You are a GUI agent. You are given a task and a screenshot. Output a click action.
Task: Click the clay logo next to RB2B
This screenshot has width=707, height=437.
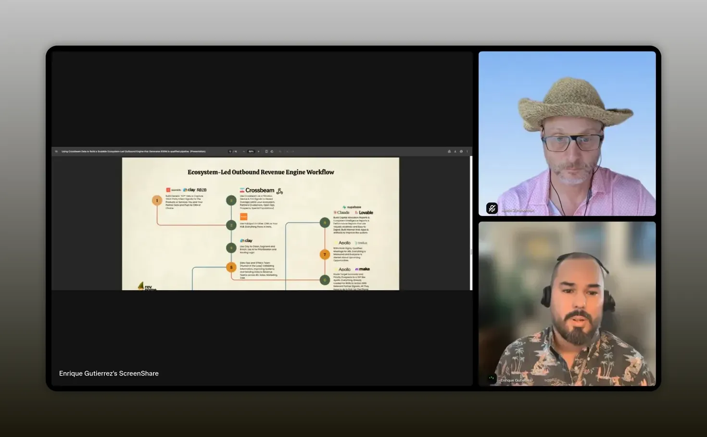[189, 190]
